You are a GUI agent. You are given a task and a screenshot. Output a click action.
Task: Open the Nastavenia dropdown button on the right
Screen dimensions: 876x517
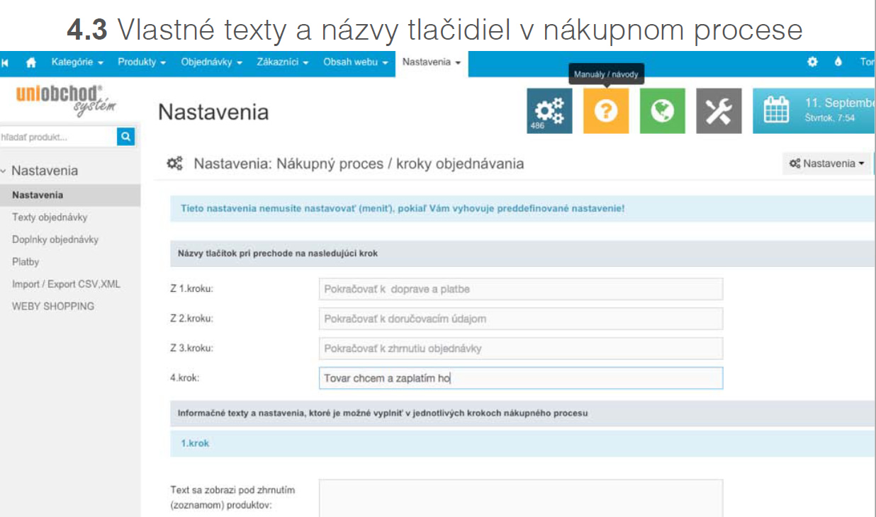(x=826, y=164)
